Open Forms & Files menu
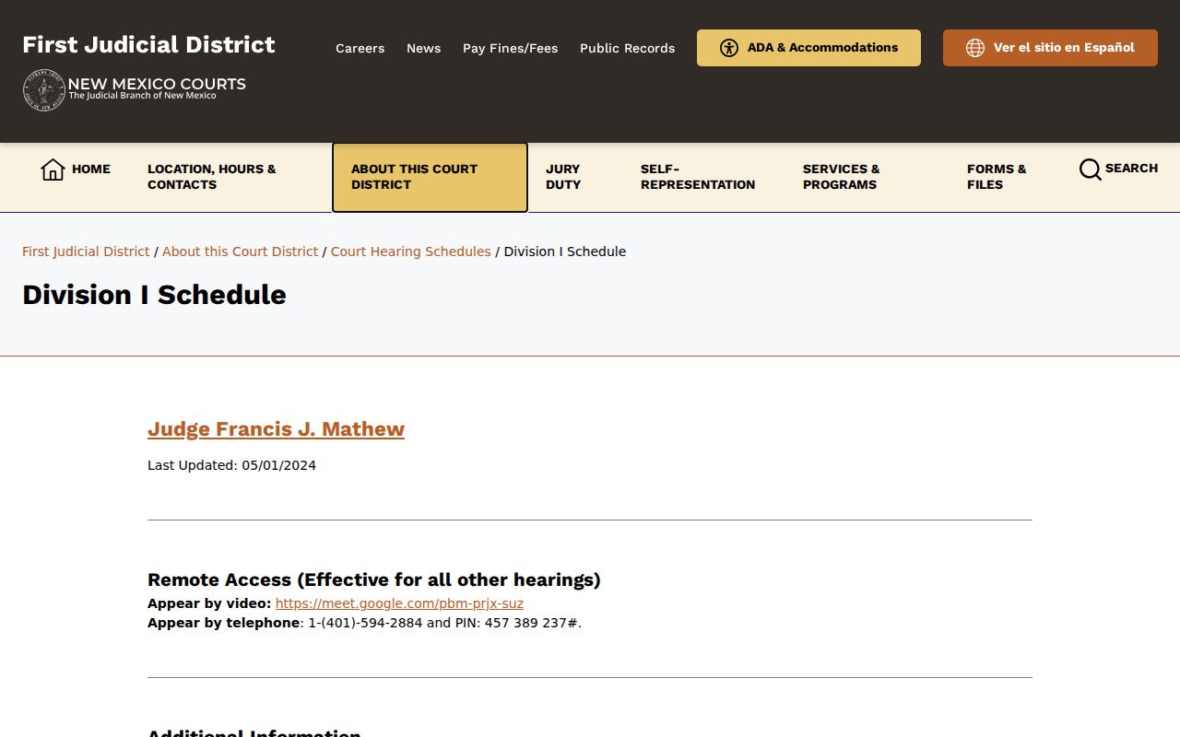 pyautogui.click(x=997, y=177)
